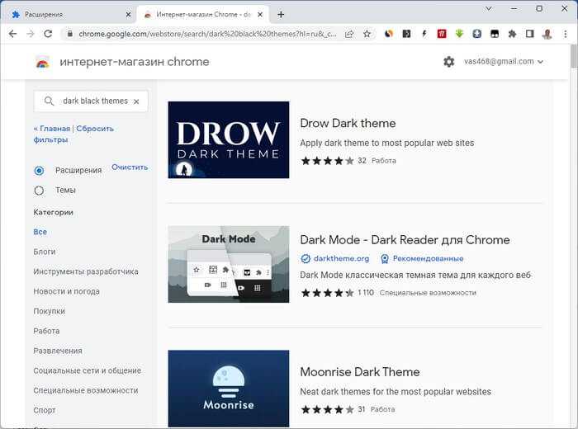Select Специальные возможности category in sidebar
Screen dimensions: 578x429
(86, 390)
